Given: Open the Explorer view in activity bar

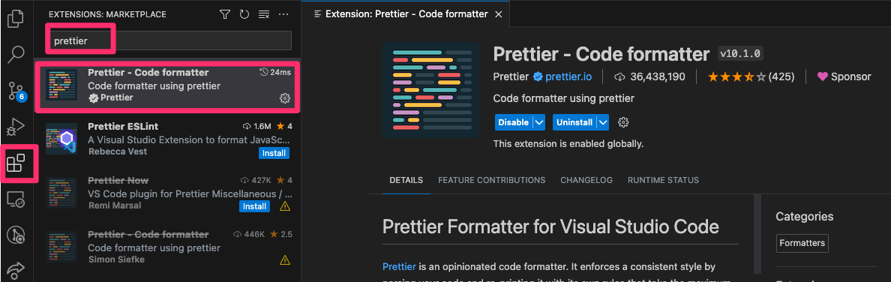Looking at the screenshot, I should pyautogui.click(x=15, y=19).
